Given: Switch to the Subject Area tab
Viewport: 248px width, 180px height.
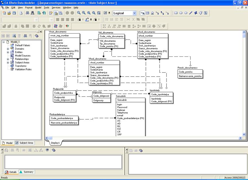Looking at the screenshot, I should pos(24,143).
